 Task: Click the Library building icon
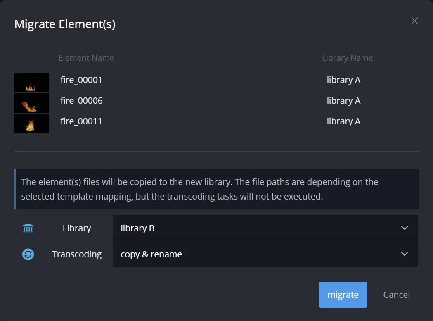(x=28, y=228)
